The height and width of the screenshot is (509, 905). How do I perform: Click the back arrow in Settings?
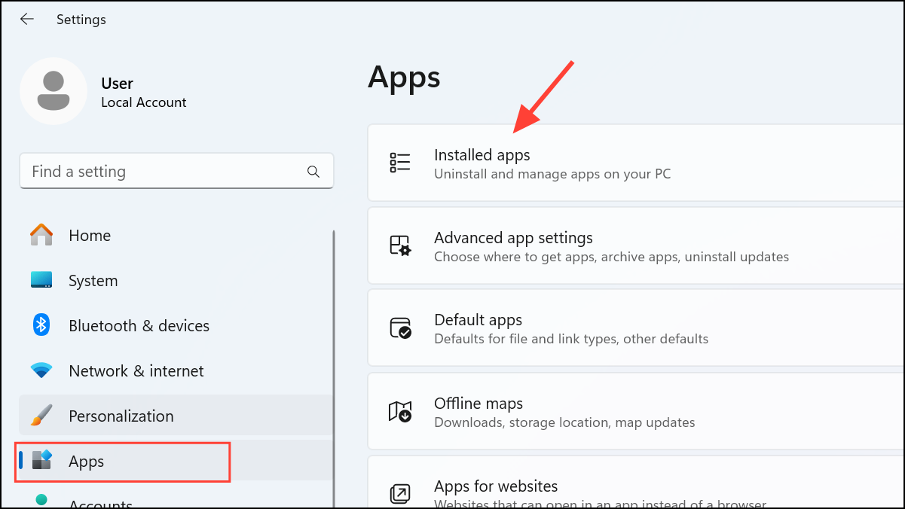pyautogui.click(x=27, y=19)
